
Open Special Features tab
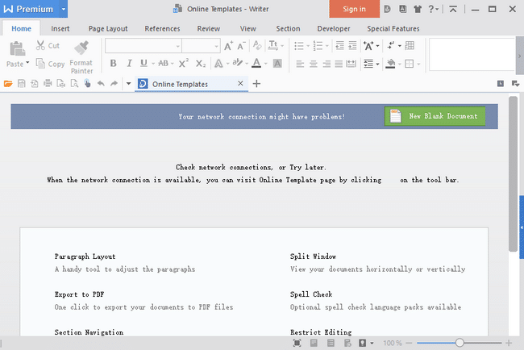393,29
